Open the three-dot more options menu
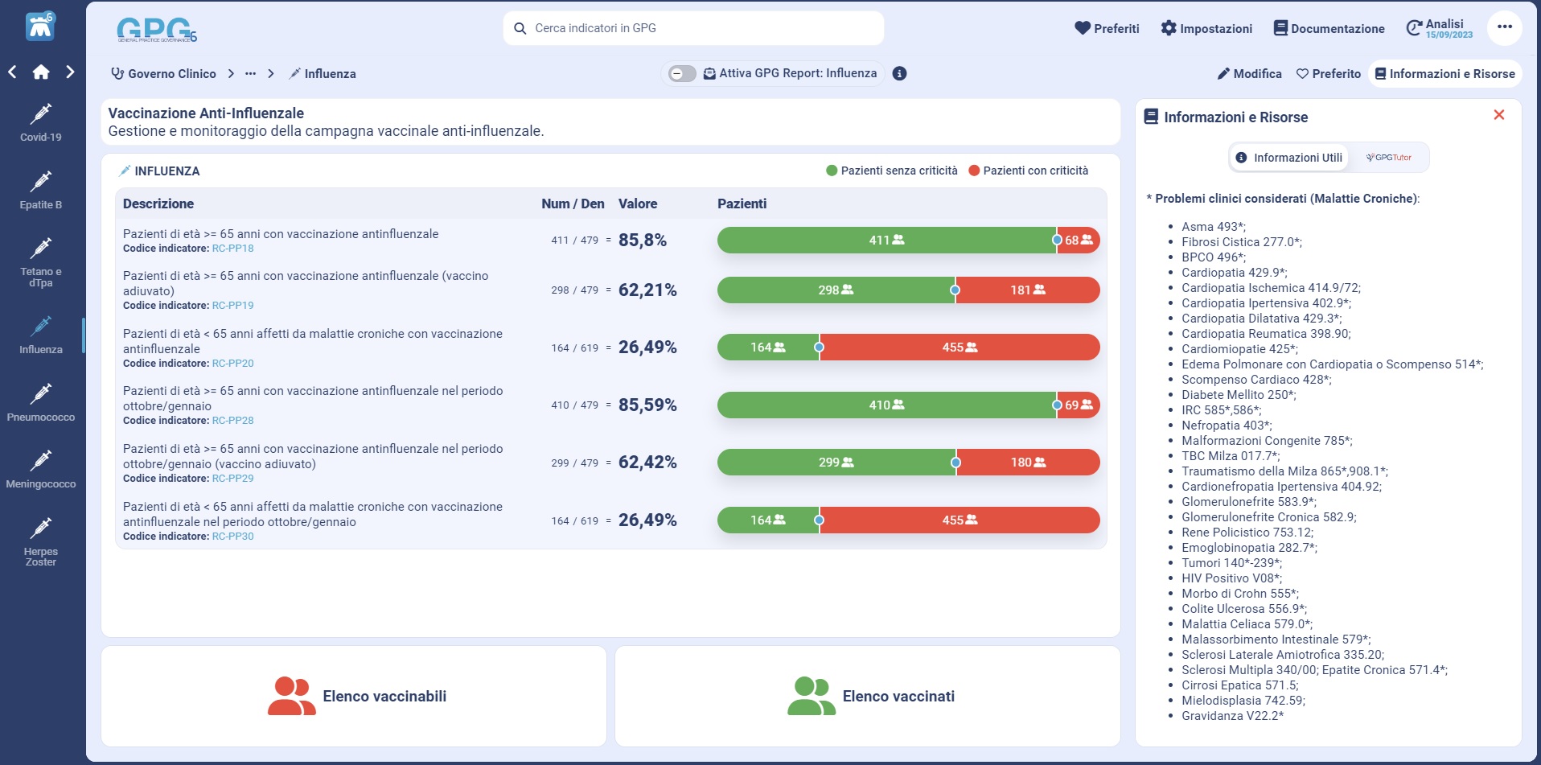The image size is (1541, 765). coord(1504,27)
